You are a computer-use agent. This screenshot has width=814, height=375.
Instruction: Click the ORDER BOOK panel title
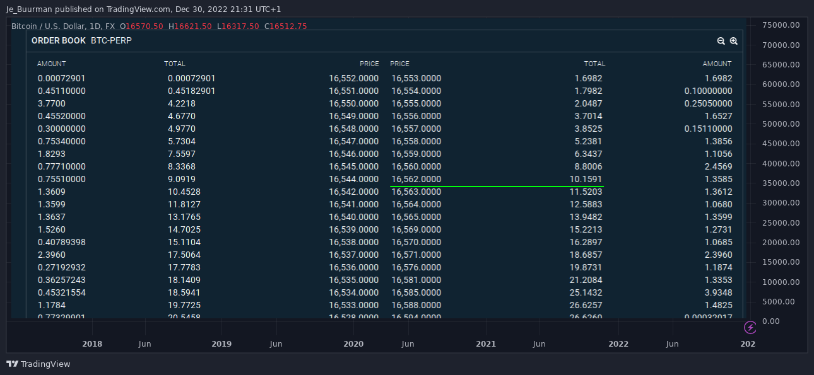pyautogui.click(x=59, y=40)
